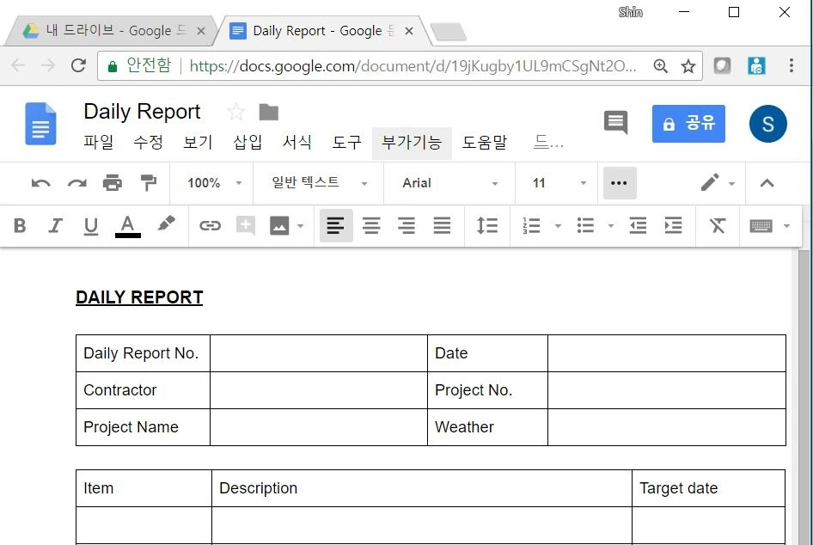Open the 수정 menu
The width and height of the screenshot is (813, 545).
pos(149,143)
